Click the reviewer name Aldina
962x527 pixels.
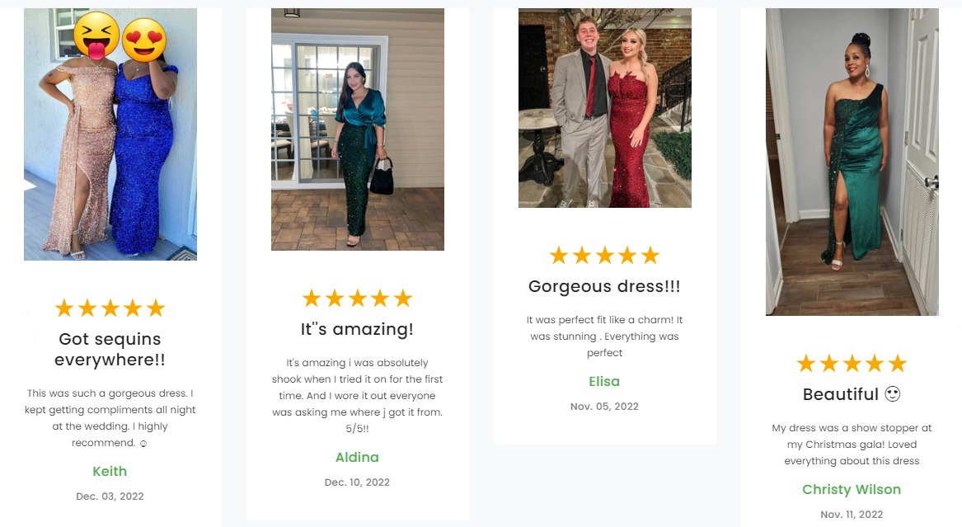(x=357, y=457)
